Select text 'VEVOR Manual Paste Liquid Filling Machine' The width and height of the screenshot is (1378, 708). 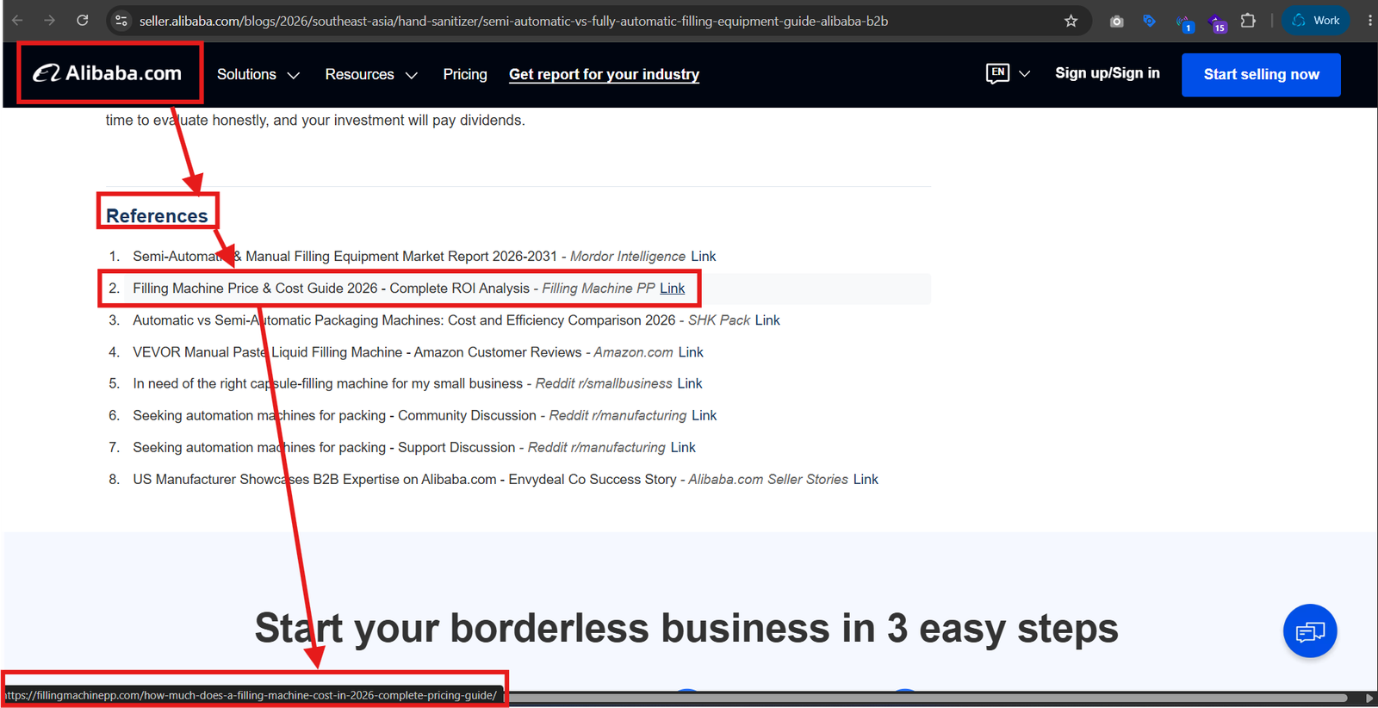[268, 352]
